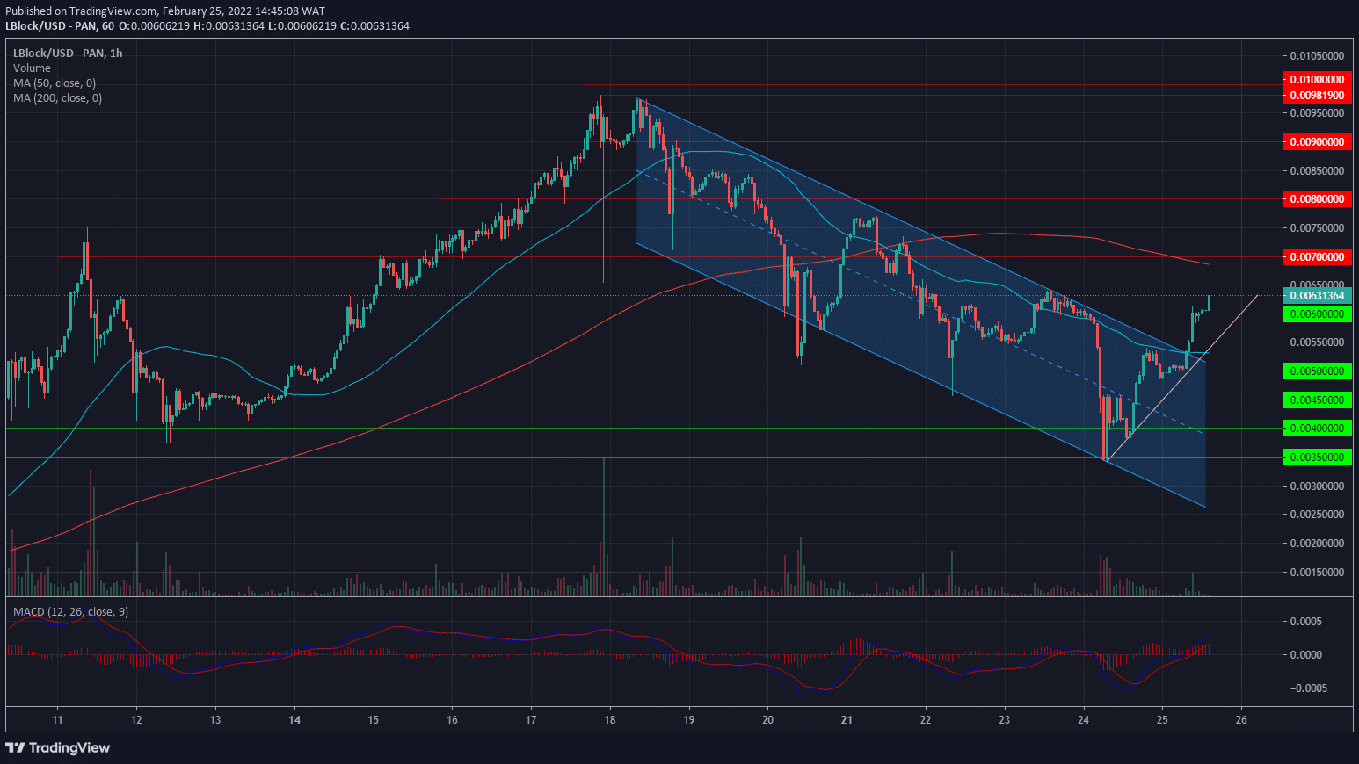Viewport: 1359px width, 764px height.
Task: Click the 0.00850000 price axis value
Action: 1317,171
